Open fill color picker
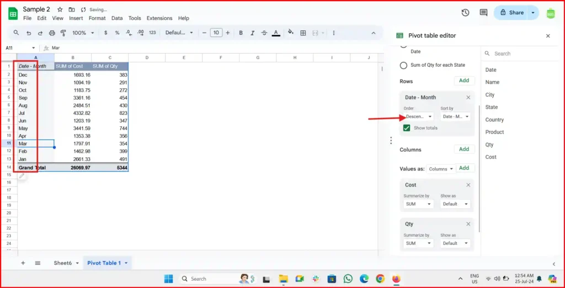 pos(291,33)
